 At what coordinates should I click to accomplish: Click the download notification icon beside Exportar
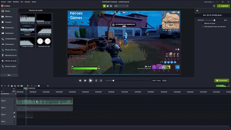[214, 6]
